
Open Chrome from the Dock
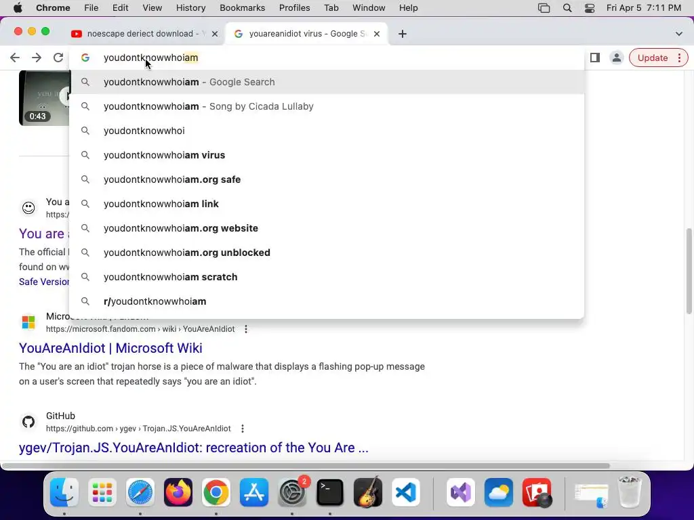coord(216,492)
